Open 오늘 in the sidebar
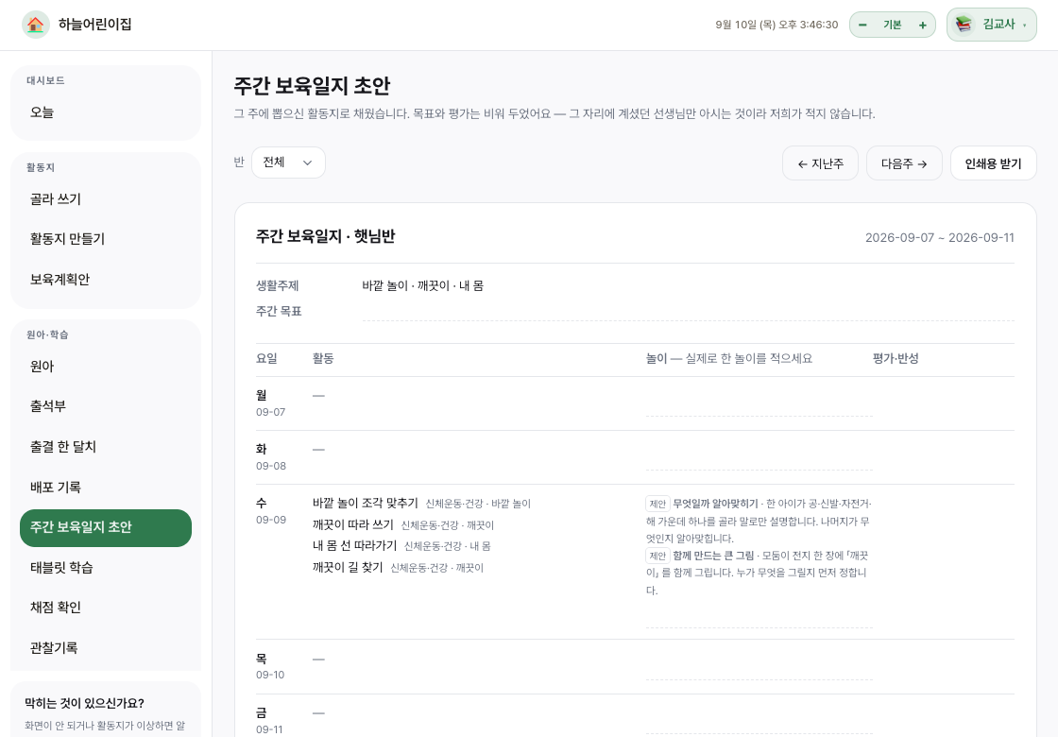1058x737 pixels. 106,112
